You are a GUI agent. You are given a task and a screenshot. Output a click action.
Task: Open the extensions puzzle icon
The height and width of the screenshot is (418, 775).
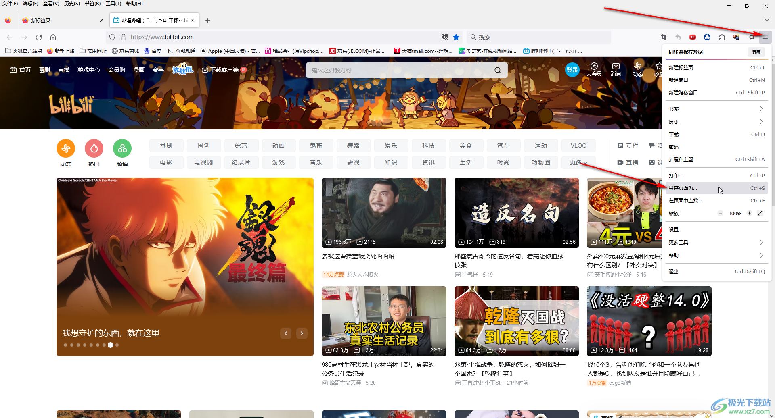(722, 37)
